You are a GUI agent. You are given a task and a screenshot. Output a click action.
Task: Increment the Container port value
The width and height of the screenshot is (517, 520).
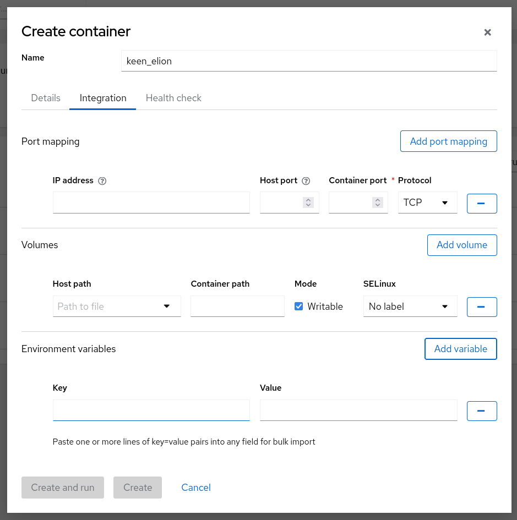[x=378, y=200]
